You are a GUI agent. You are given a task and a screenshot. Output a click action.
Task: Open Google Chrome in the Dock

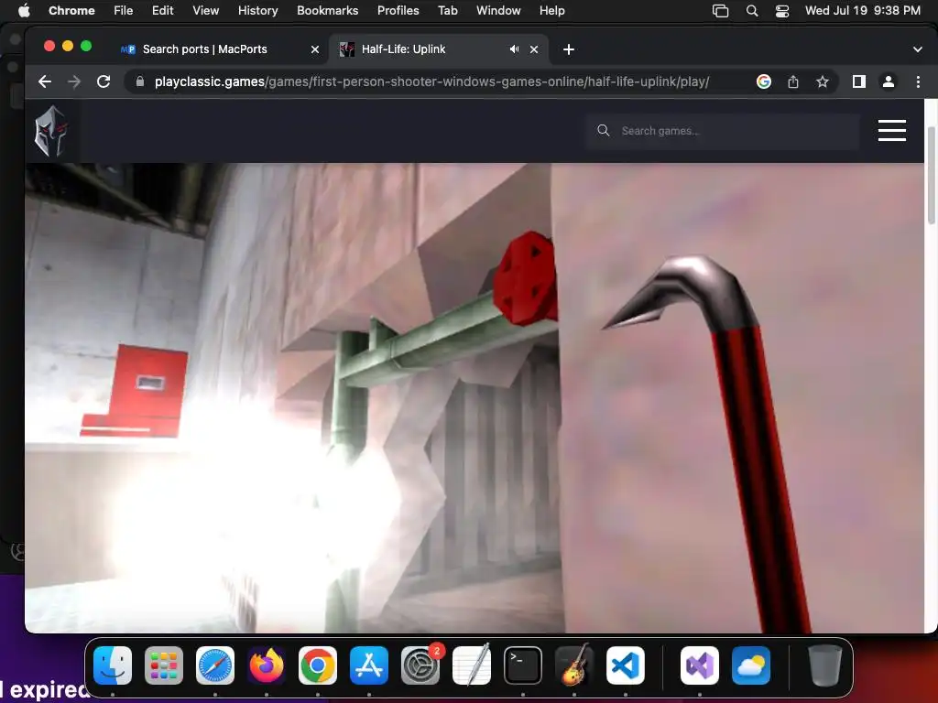click(318, 665)
